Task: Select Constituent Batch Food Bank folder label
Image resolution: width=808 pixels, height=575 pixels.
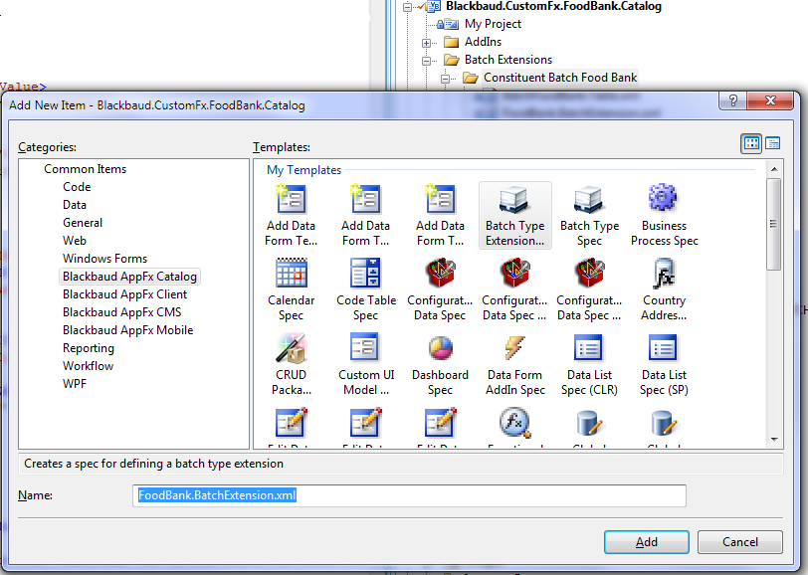Action: tap(560, 78)
